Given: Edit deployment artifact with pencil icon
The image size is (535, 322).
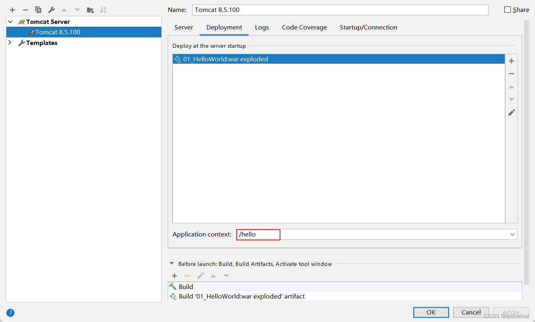Looking at the screenshot, I should 511,113.
